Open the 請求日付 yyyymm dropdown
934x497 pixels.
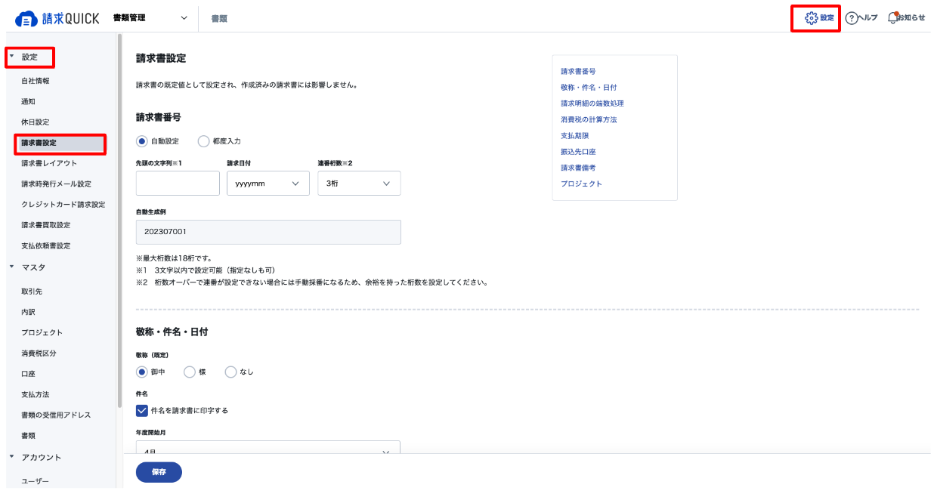click(268, 184)
